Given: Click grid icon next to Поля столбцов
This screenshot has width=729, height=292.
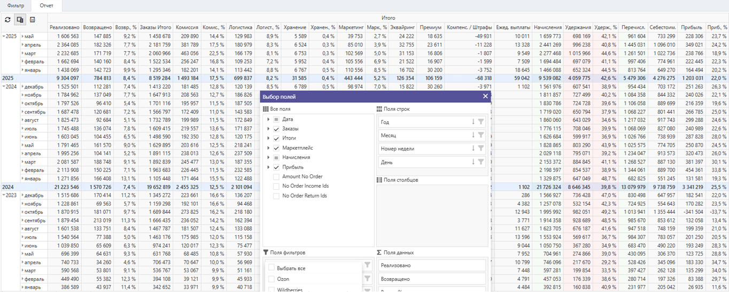Looking at the screenshot, I should [x=379, y=180].
